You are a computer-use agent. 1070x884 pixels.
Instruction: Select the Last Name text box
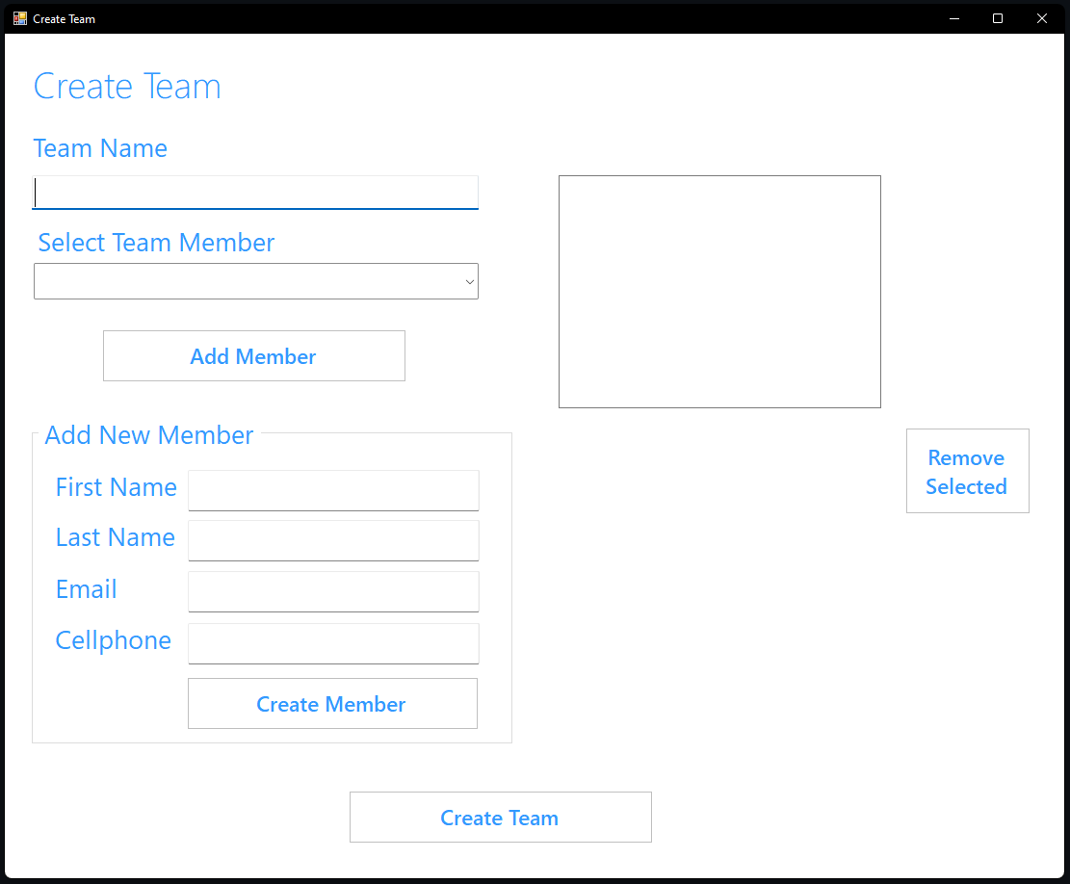[333, 540]
